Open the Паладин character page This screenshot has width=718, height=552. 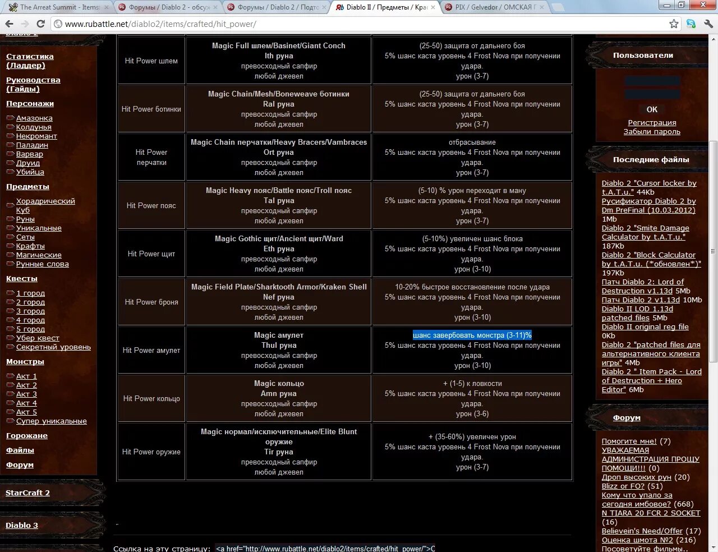click(32, 145)
